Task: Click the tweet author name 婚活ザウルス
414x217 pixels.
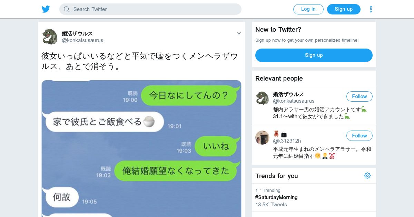Action: (x=77, y=33)
